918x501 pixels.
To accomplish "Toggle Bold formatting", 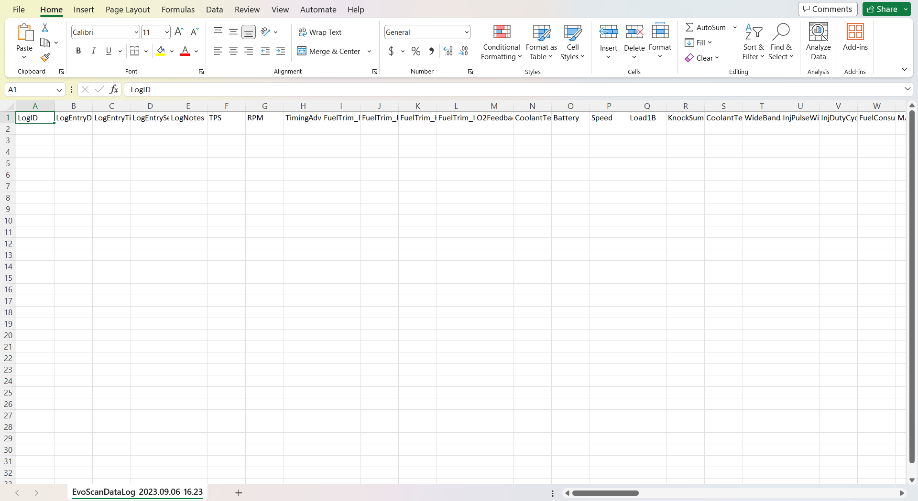I will 78,51.
